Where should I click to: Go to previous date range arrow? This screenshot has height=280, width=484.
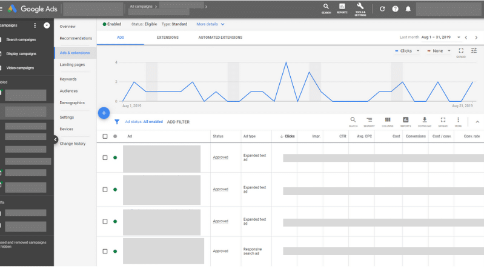[466, 38]
